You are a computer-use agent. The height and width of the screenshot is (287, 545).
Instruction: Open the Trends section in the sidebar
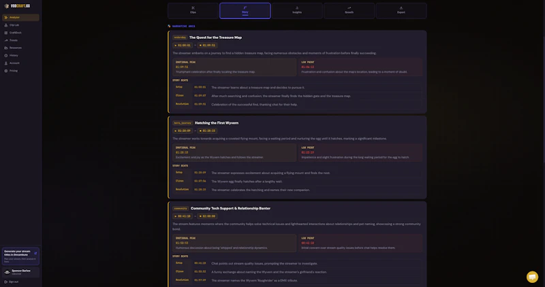(20, 40)
